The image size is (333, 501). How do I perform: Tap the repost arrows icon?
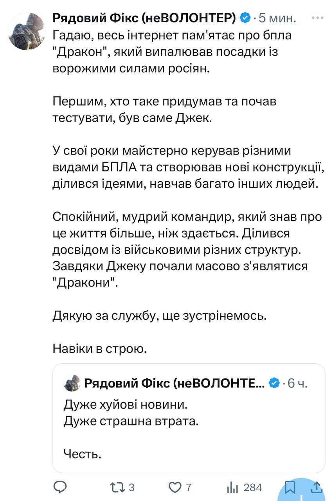click(116, 487)
